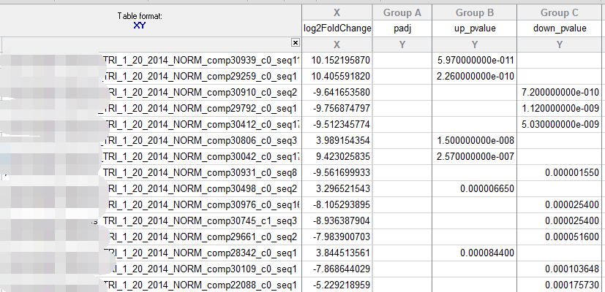Select the Group A column header
Viewport: 605px width, 292px height.
[x=402, y=12]
